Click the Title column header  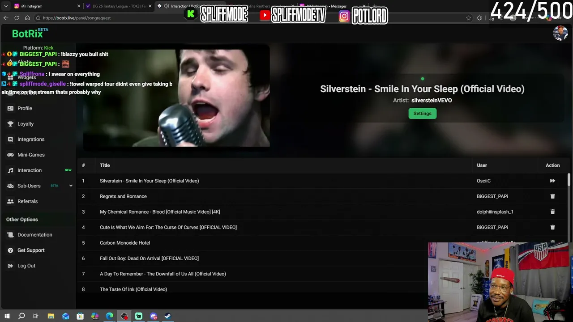click(105, 165)
